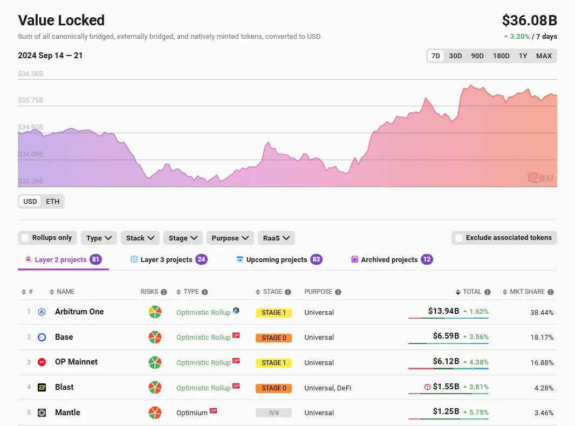This screenshot has height=426, width=575.
Task: Open the Type filter dropdown
Action: [x=99, y=238]
